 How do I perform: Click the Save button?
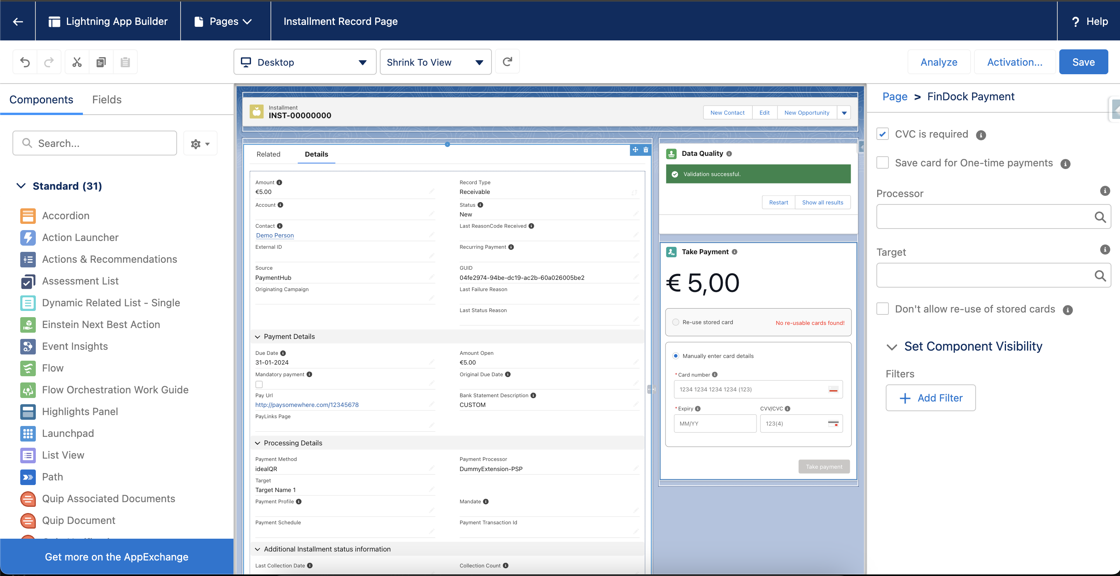(1083, 62)
